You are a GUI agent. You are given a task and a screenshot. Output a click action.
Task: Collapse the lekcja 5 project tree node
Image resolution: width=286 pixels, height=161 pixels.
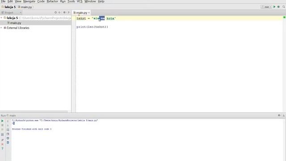point(1,18)
